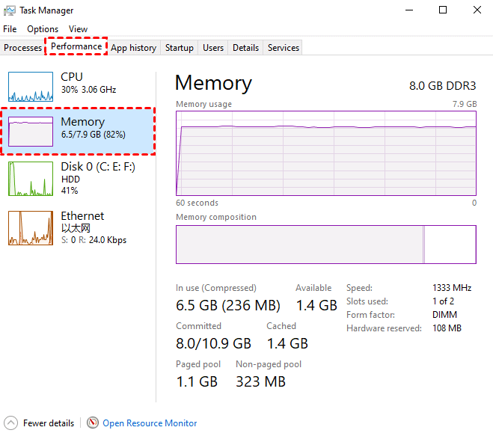
Task: Click the Memory usage graph area
Action: coord(325,153)
